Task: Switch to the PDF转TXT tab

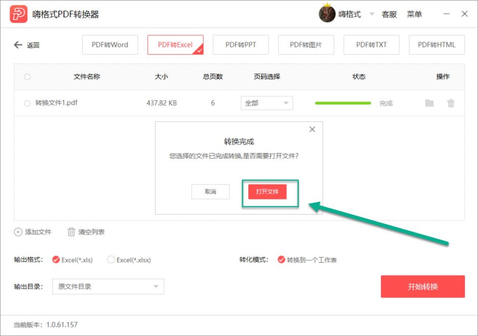Action: [371, 45]
